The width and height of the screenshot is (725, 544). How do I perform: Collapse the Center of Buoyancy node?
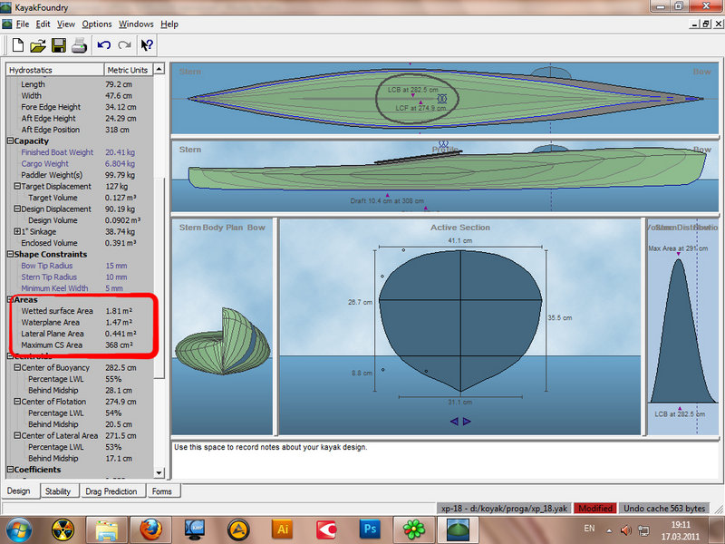[x=17, y=367]
